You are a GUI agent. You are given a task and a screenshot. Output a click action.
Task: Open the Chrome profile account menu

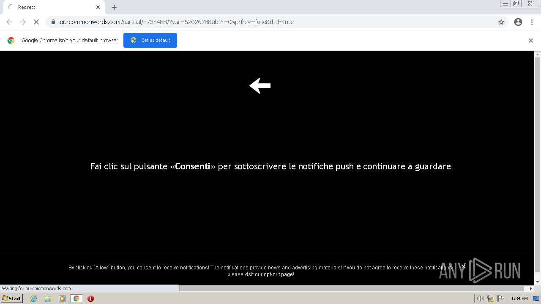(x=518, y=22)
